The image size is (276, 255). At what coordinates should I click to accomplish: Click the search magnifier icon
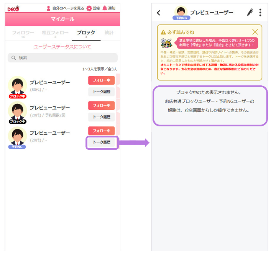13,58
